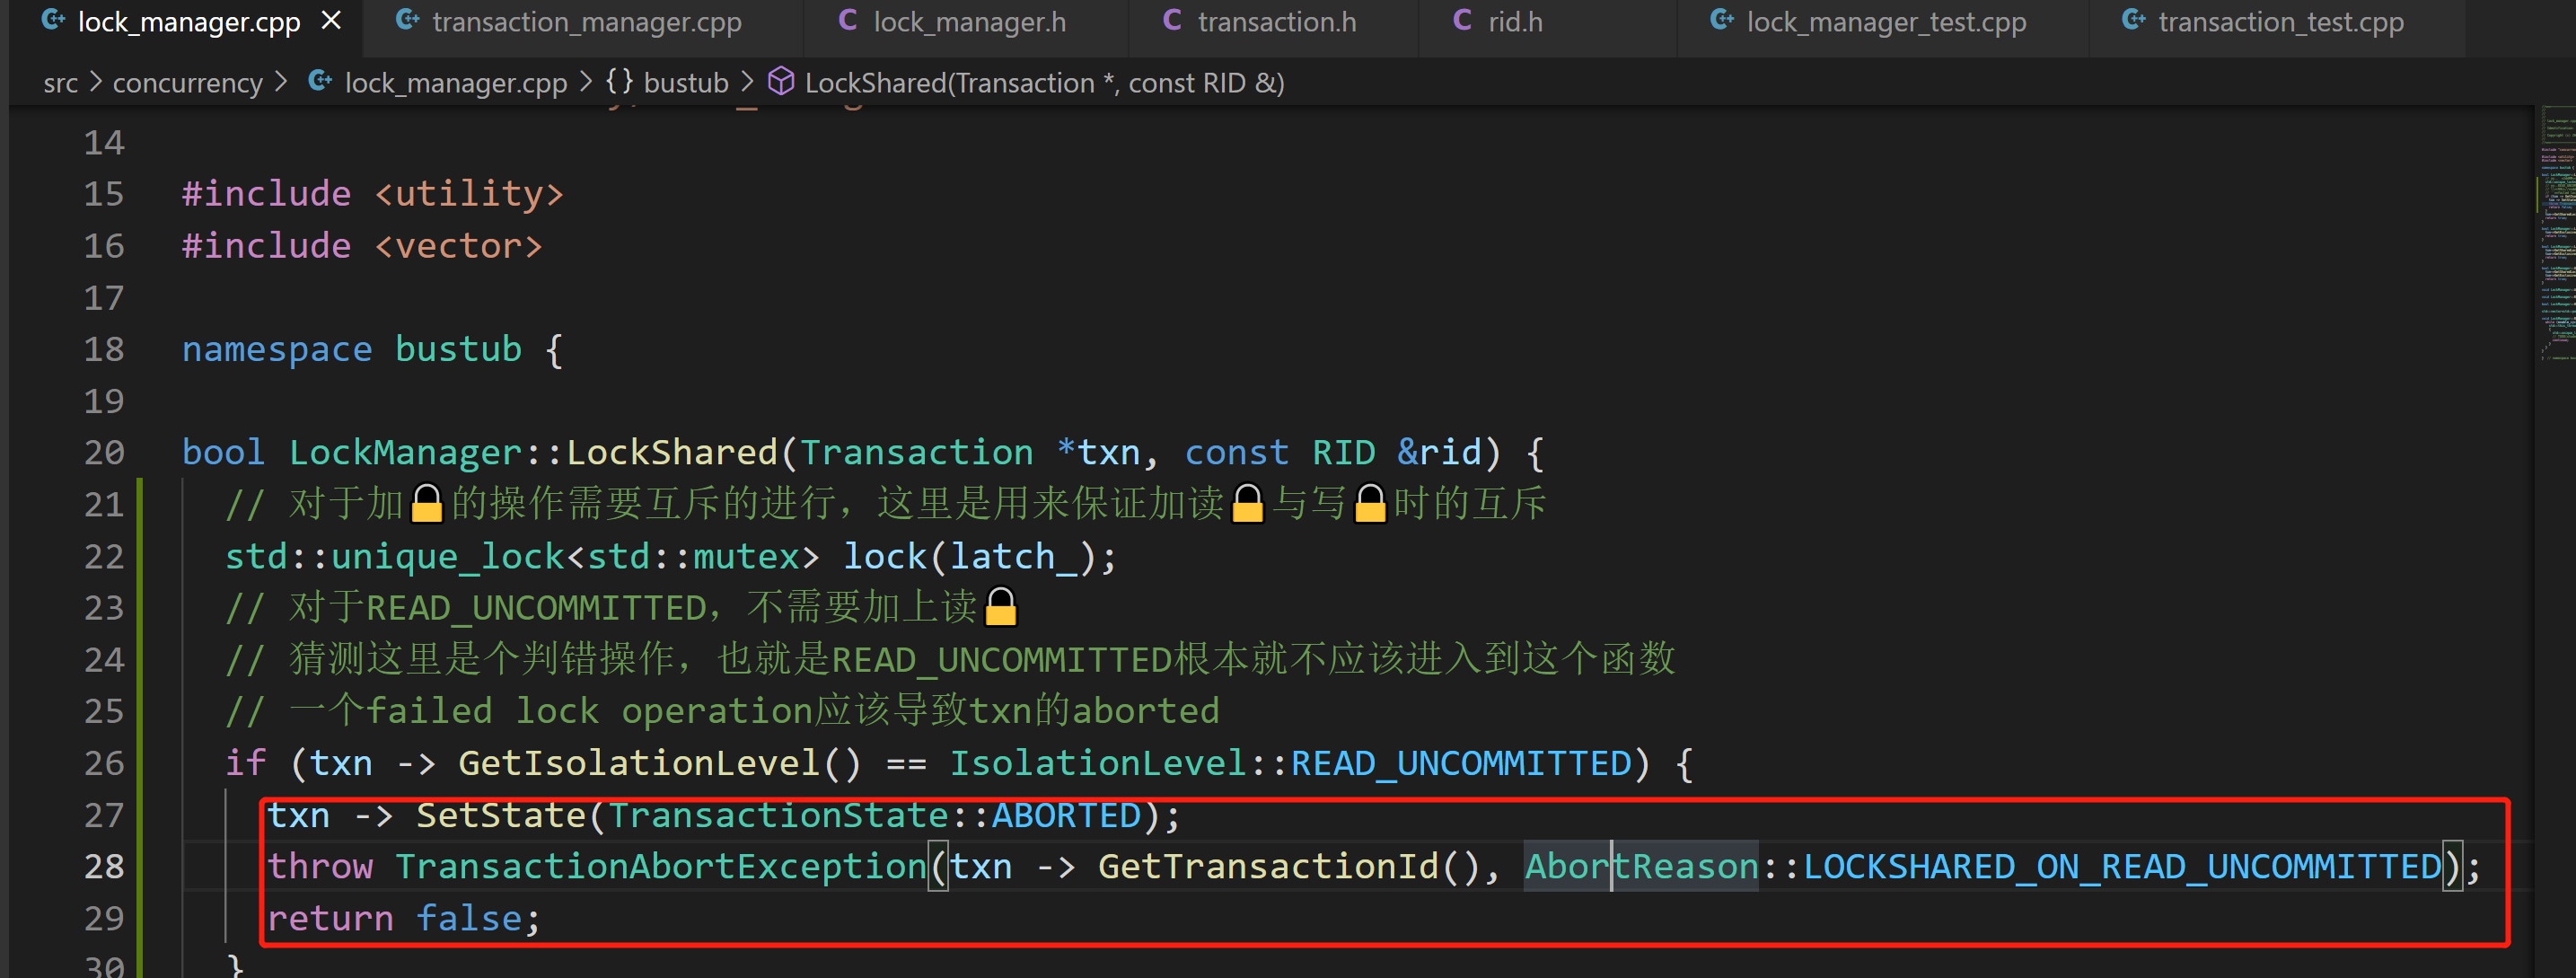This screenshot has height=978, width=2576.
Task: Open the src breadcrumb folder
Action: tap(60, 83)
